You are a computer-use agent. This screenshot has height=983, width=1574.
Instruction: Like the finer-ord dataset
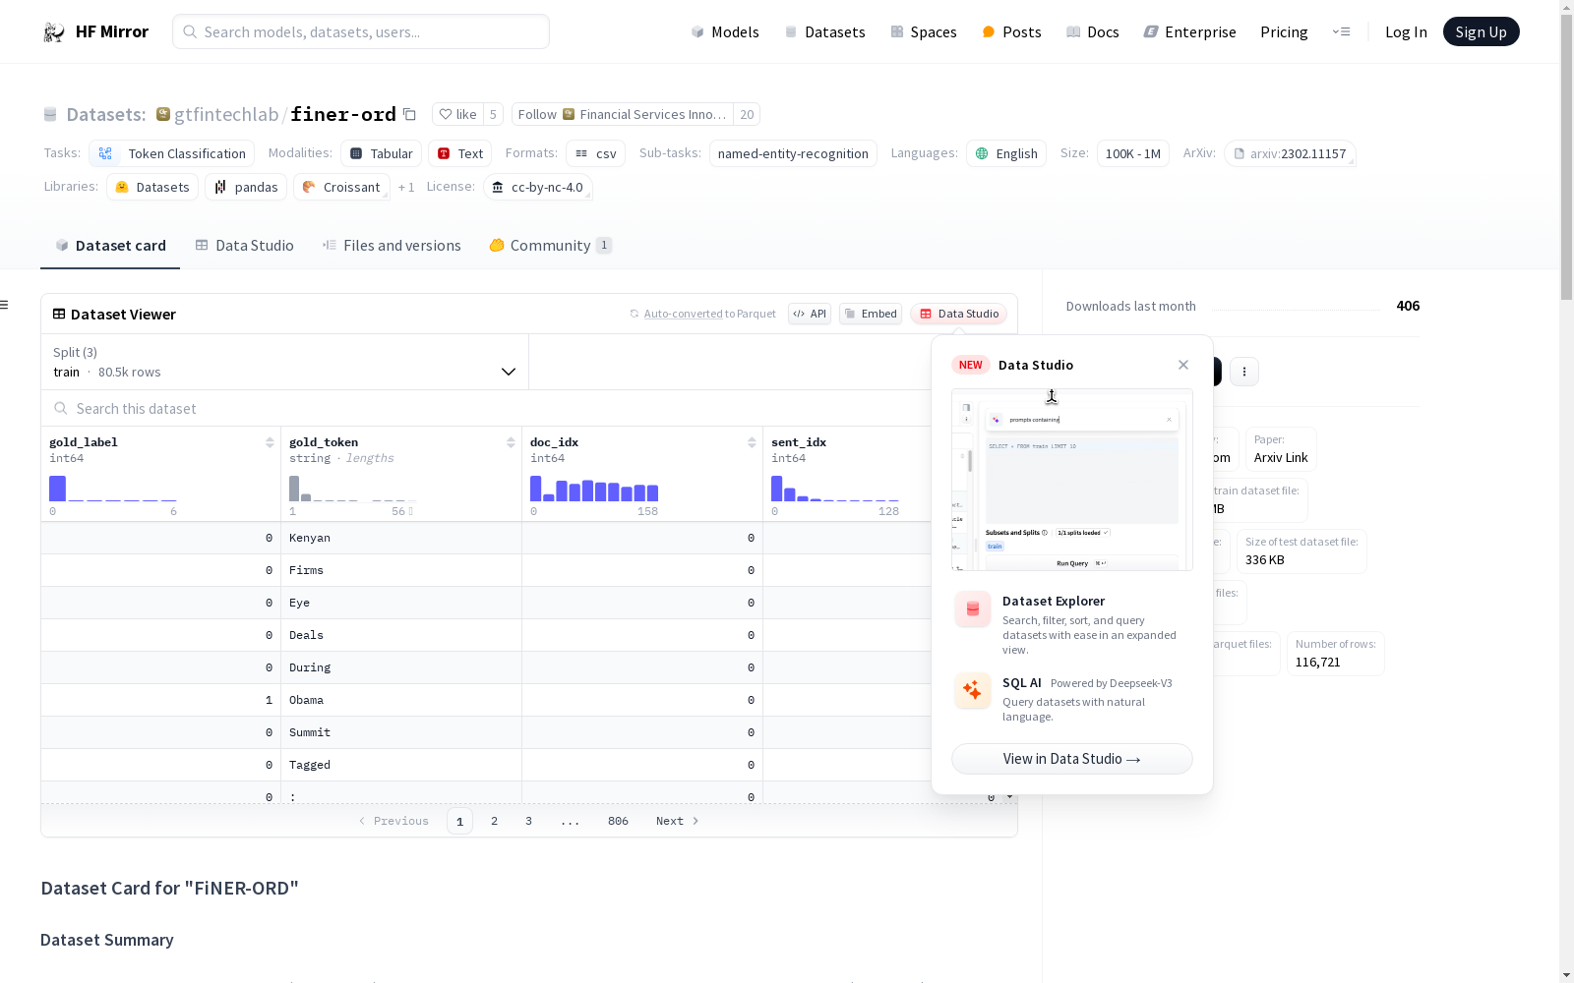[457, 115]
